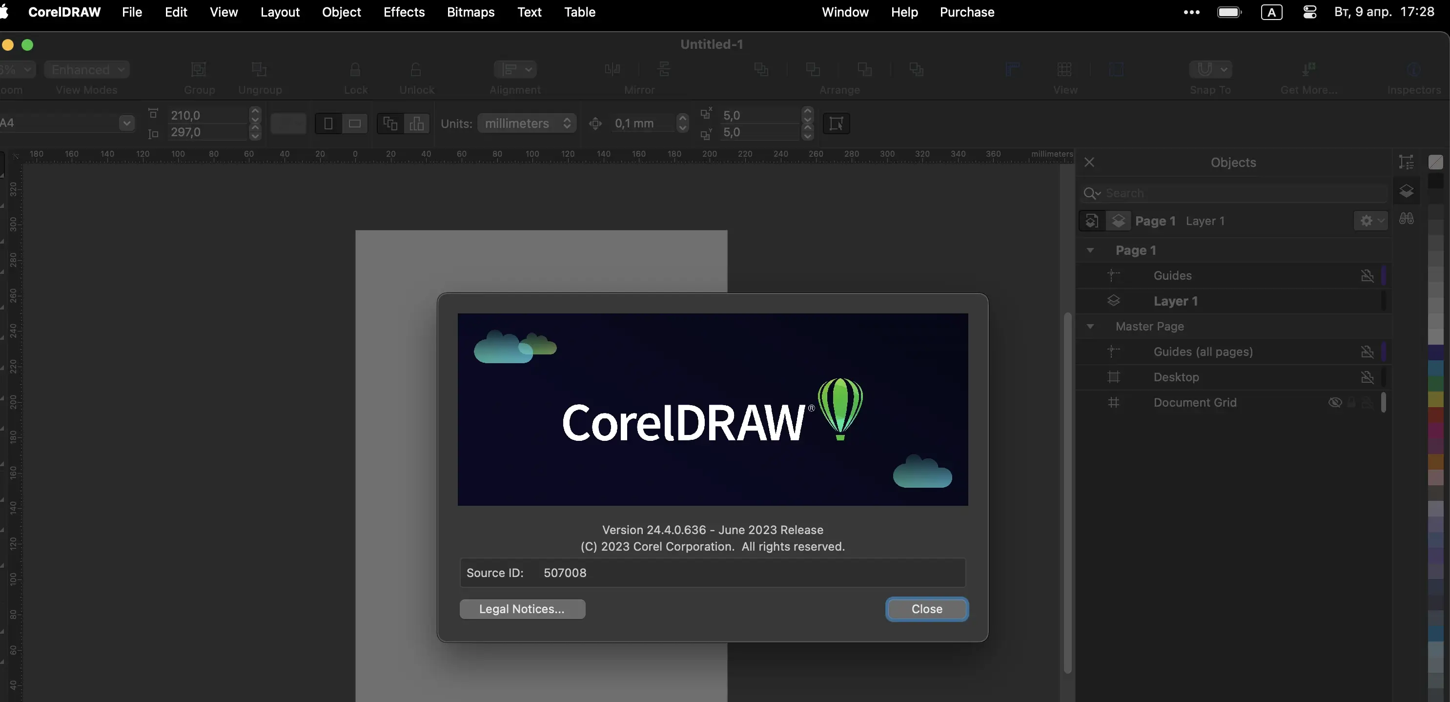Click the page width stepper

[255, 115]
